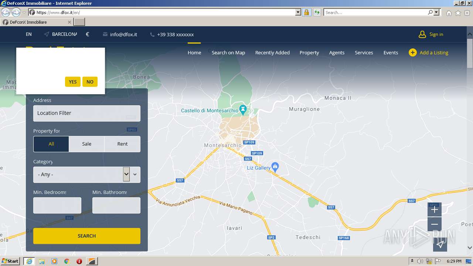
Task: Open Chrome from the taskbar
Action: click(67, 261)
